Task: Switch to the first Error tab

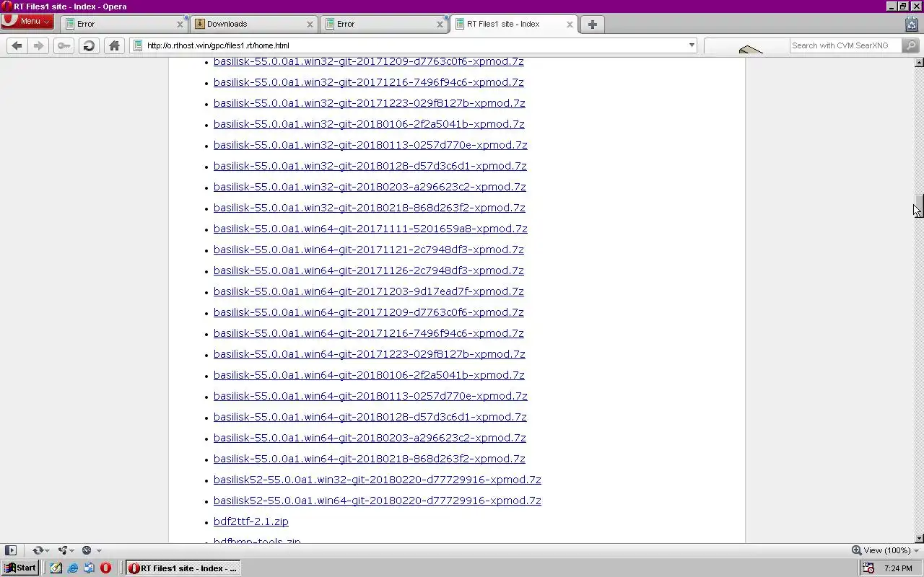Action: [123, 24]
